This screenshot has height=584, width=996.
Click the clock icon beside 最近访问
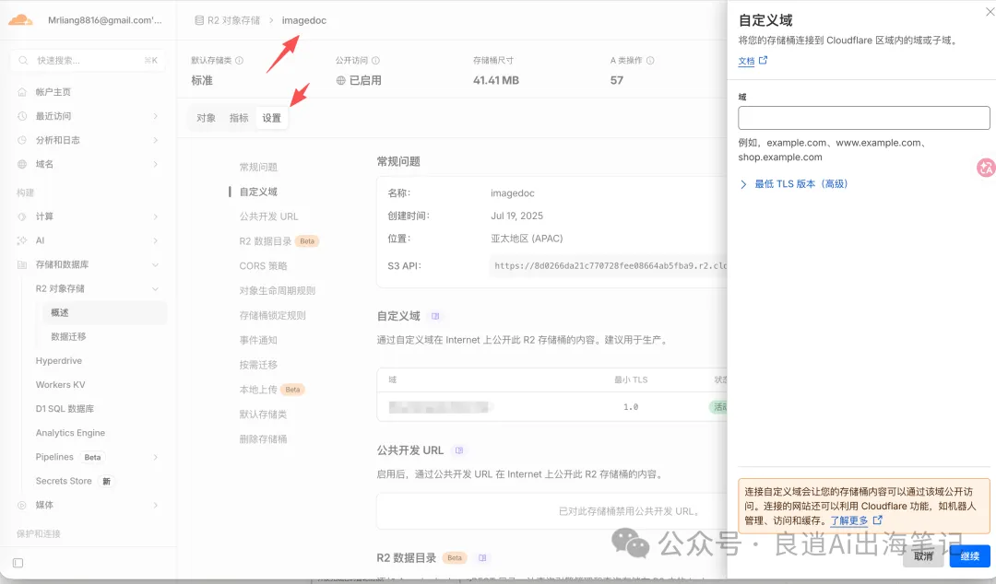click(22, 116)
